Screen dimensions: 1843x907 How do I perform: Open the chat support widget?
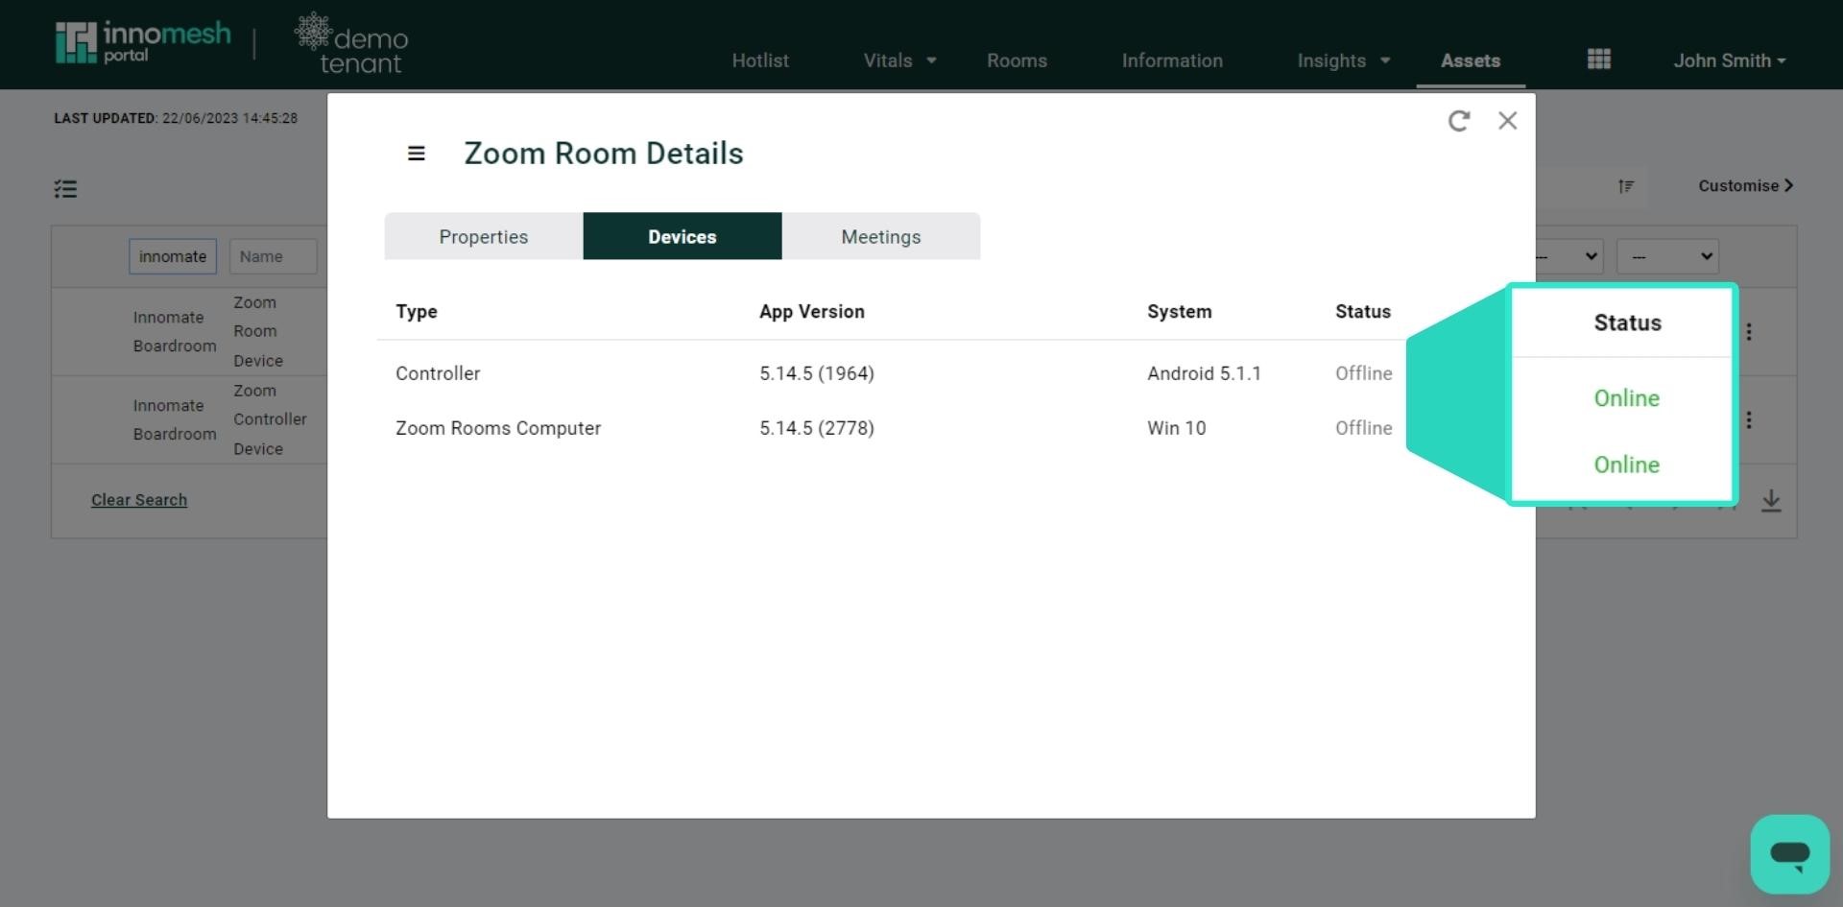click(1789, 853)
